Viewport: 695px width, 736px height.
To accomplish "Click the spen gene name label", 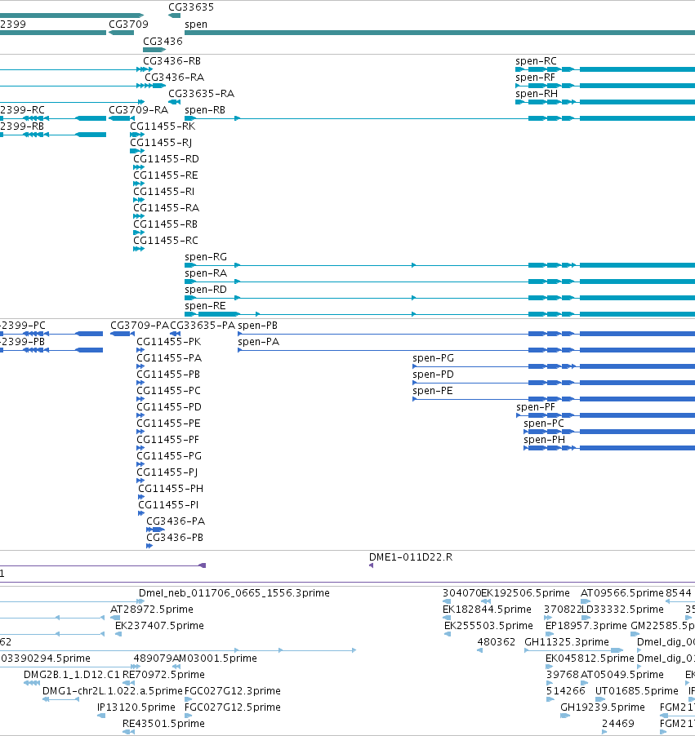I will coord(196,24).
